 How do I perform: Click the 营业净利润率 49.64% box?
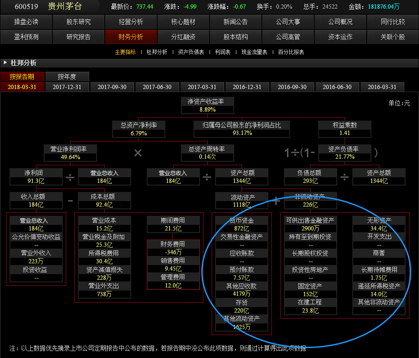pos(70,153)
